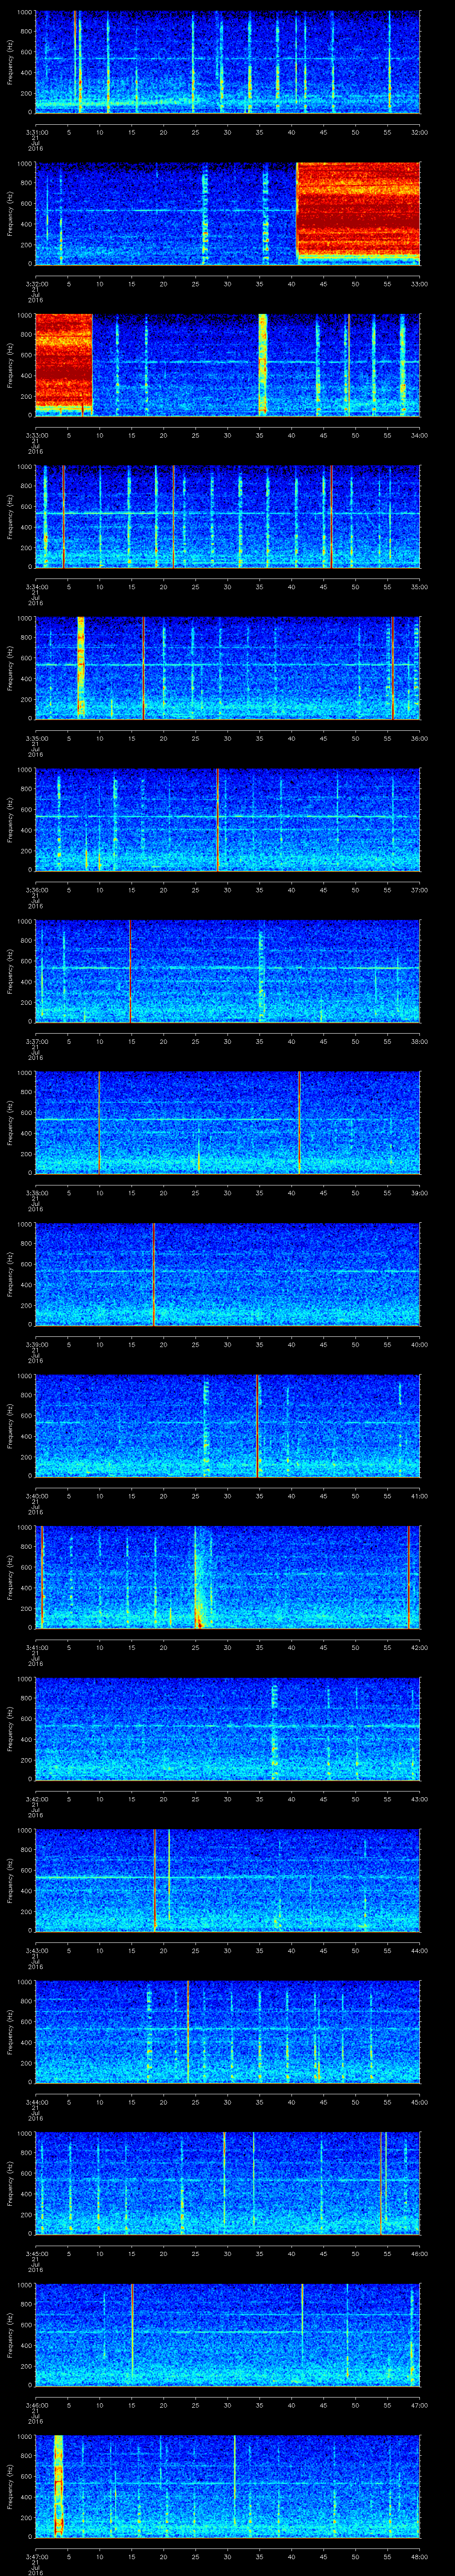
Task: Click the '43:00' end time label
Action: 419,1799
